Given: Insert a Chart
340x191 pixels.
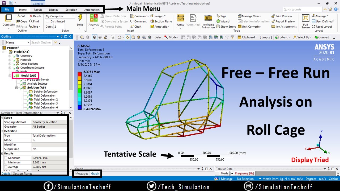Looking at the screenshot, I should point(136,27).
